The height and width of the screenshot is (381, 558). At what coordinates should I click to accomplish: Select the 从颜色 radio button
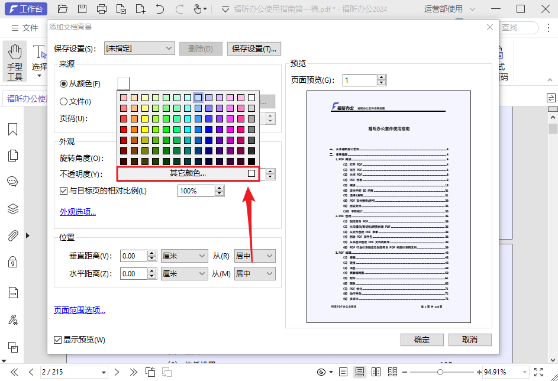(x=64, y=84)
